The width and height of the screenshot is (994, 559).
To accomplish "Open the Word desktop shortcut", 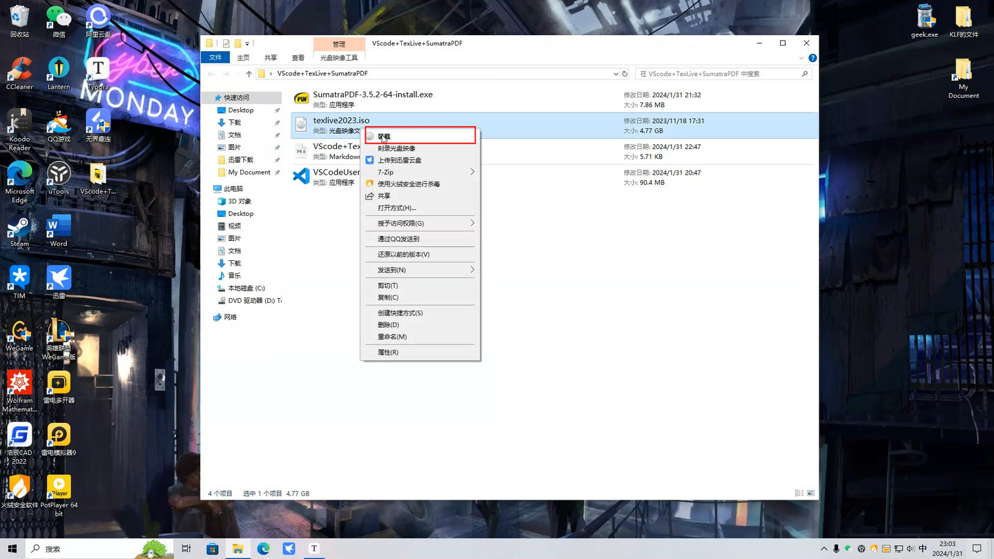I will 59,231.
